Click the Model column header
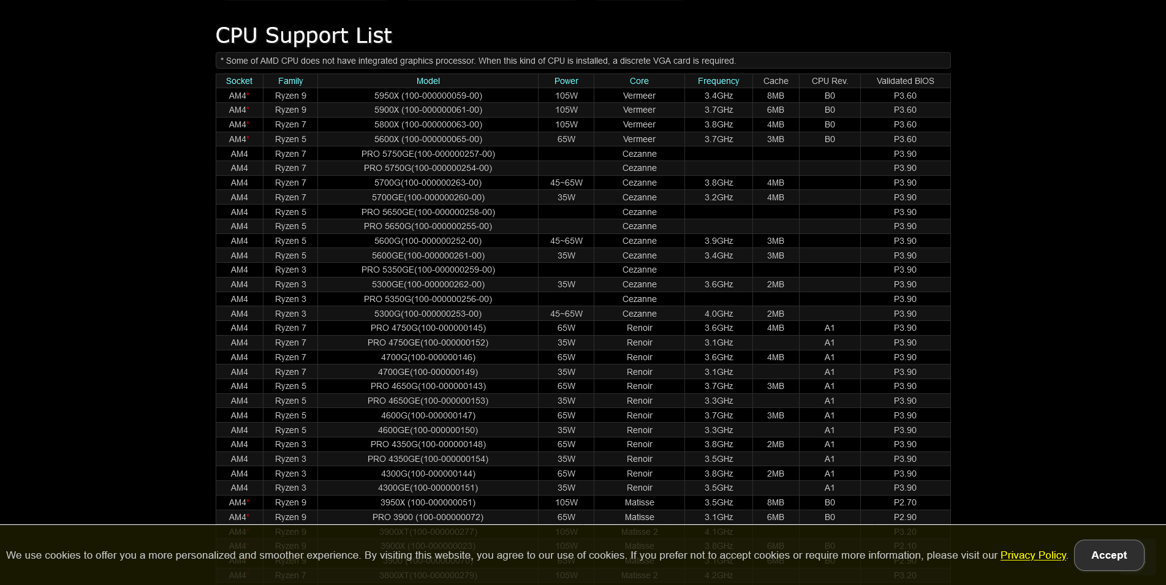Image resolution: width=1166 pixels, height=585 pixels. 428,81
